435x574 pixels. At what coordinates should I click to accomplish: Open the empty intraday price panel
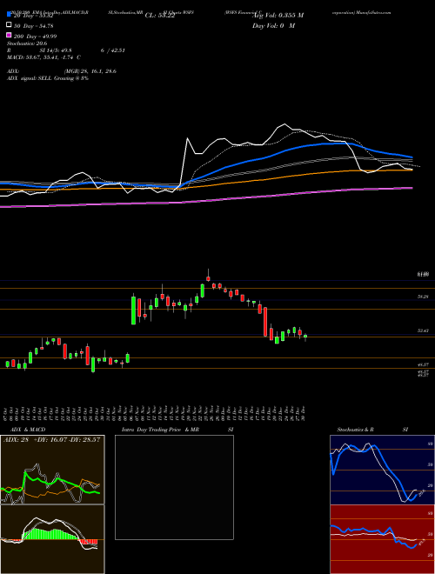click(174, 487)
